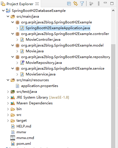Click the src/main/java source folder icon
The height and width of the screenshot is (148, 118).
point(13,16)
